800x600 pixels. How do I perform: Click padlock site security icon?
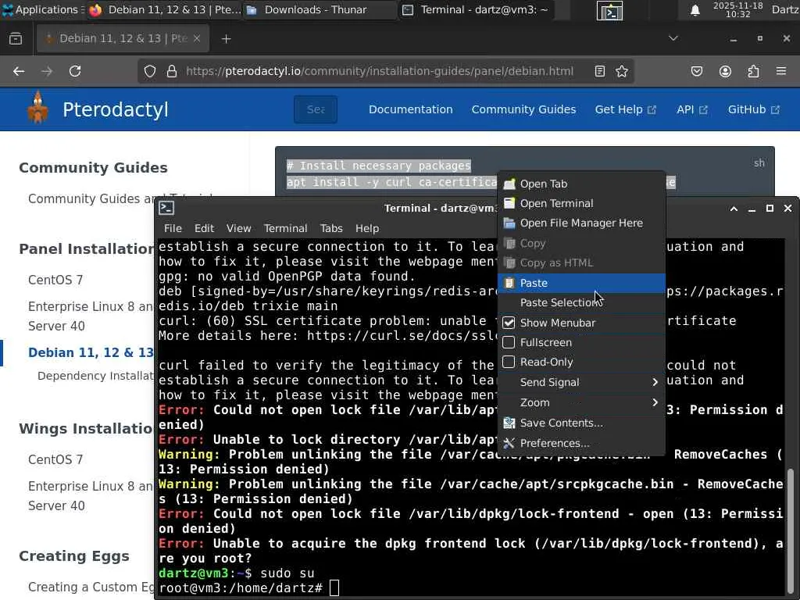[x=172, y=71]
